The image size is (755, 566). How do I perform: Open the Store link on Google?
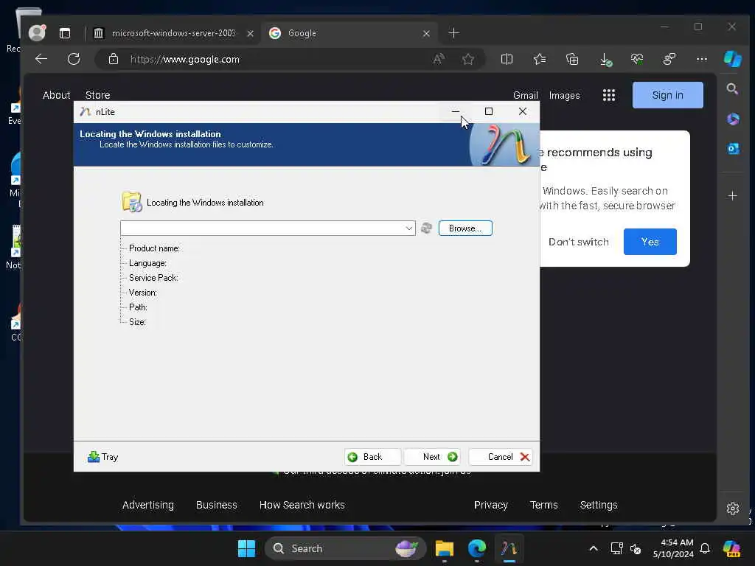[x=98, y=95]
